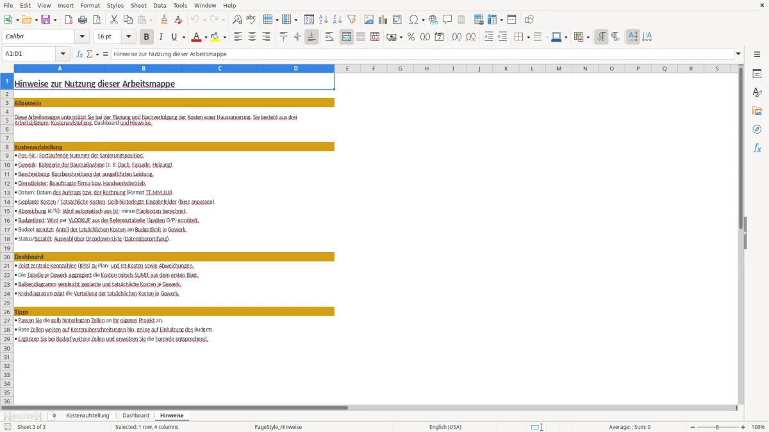Open the Sidebar Navigator
The image size is (769, 432).
(x=757, y=130)
